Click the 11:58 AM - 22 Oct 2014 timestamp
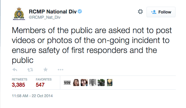Viewport: 186px width, 108px height. pos(32,96)
